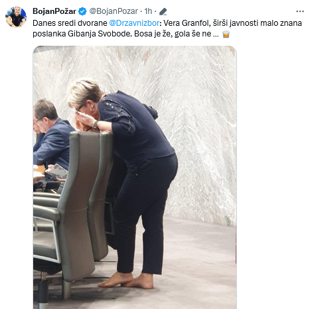Screen dimensions: 312x309
Task: Open Bojan Požar's profile avatar
Action: [x=16, y=17]
